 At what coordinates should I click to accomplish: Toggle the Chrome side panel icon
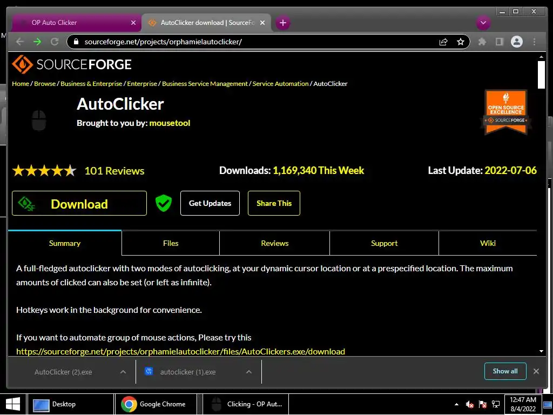pos(499,42)
